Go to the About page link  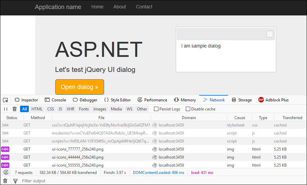(x=120, y=7)
